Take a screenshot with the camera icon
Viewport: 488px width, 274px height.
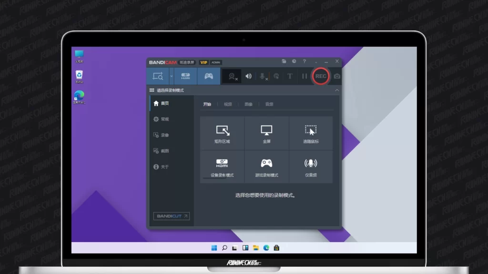[x=337, y=76]
